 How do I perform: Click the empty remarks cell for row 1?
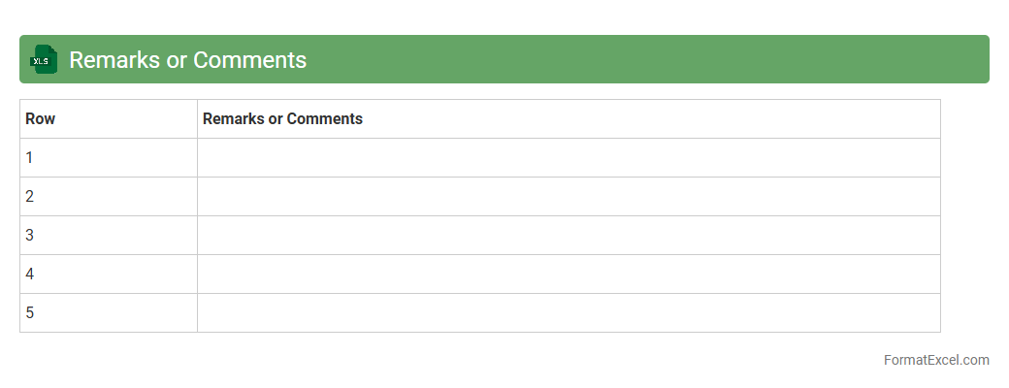point(569,158)
